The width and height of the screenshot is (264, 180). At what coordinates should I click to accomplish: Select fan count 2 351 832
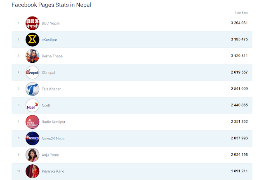(239, 121)
